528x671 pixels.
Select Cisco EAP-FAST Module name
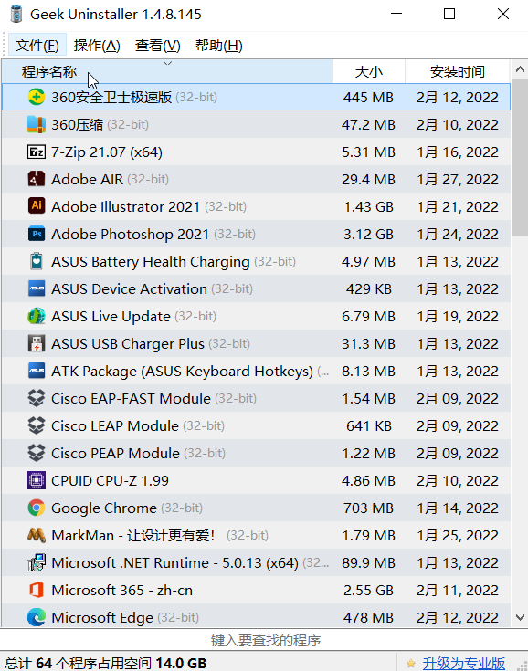(x=131, y=398)
